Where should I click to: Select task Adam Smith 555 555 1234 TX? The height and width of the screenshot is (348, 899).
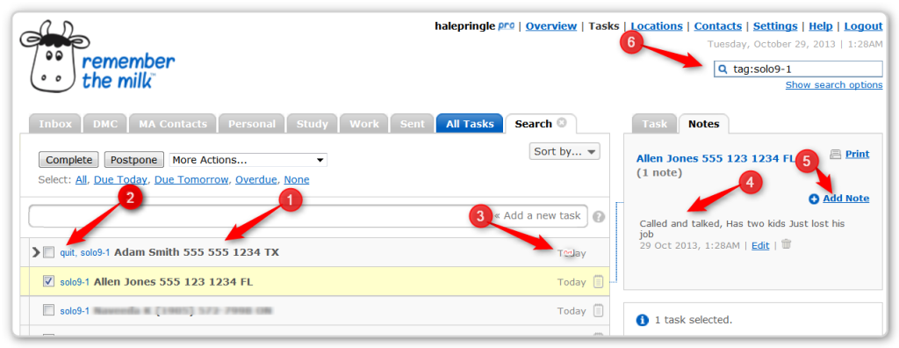(197, 252)
